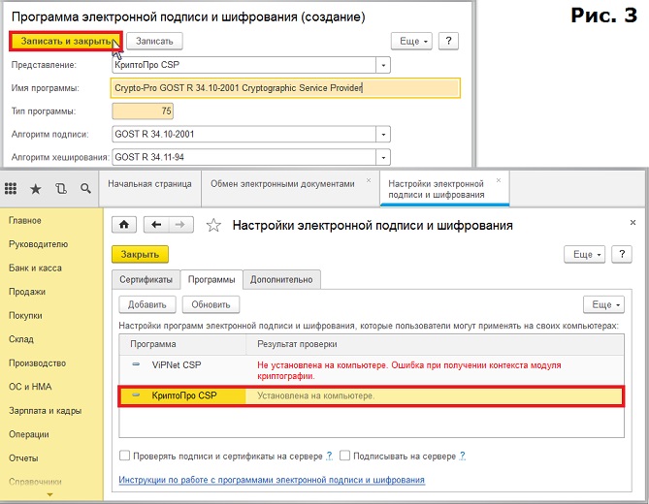The height and width of the screenshot is (504, 649).
Task: Open Favorites star icon in toolbar
Action: [36, 189]
